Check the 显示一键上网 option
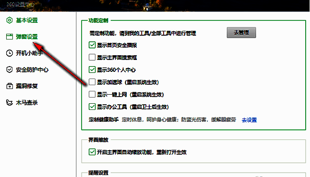Image resolution: width=310 pixels, height=177 pixels. [92, 94]
